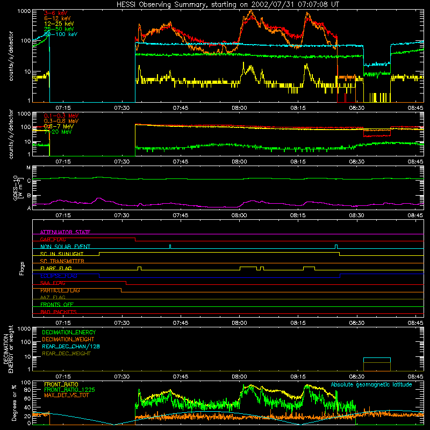This screenshot has height=430, width=430.
Task: Select the 0.1-0.3 MeV legend label
Action: pyautogui.click(x=61, y=116)
